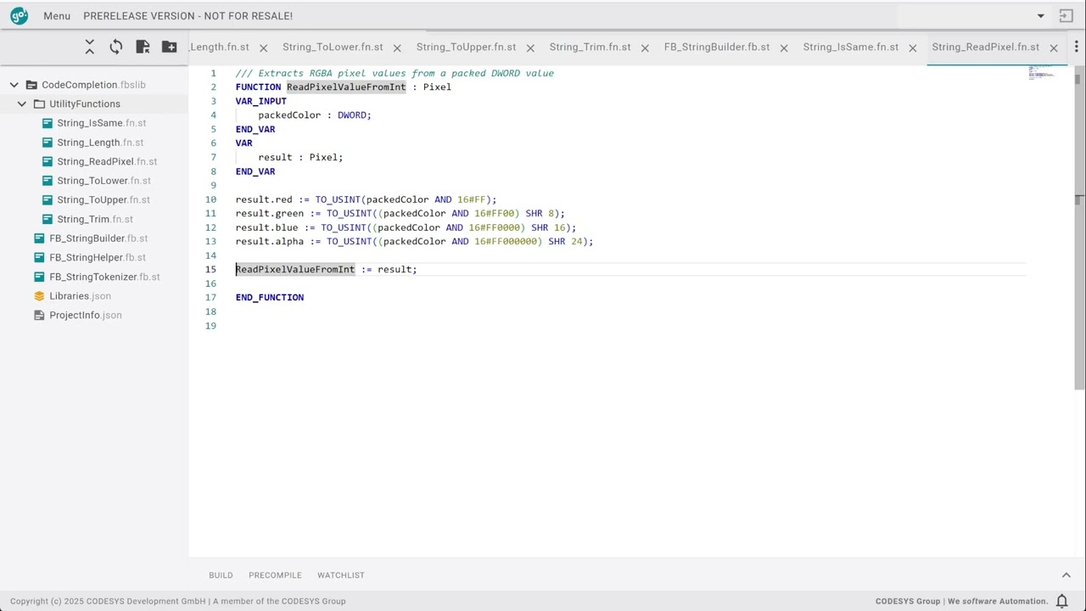1086x611 pixels.
Task: Click the CodeCompletion library icon
Action: pyautogui.click(x=31, y=85)
